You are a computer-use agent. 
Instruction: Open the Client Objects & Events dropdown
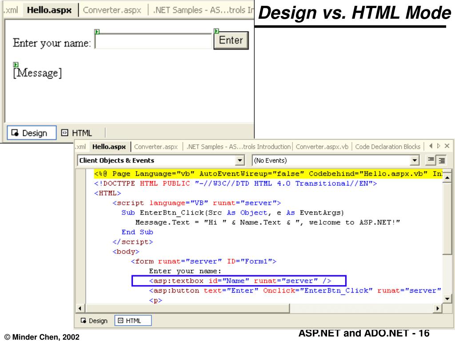pos(240,160)
